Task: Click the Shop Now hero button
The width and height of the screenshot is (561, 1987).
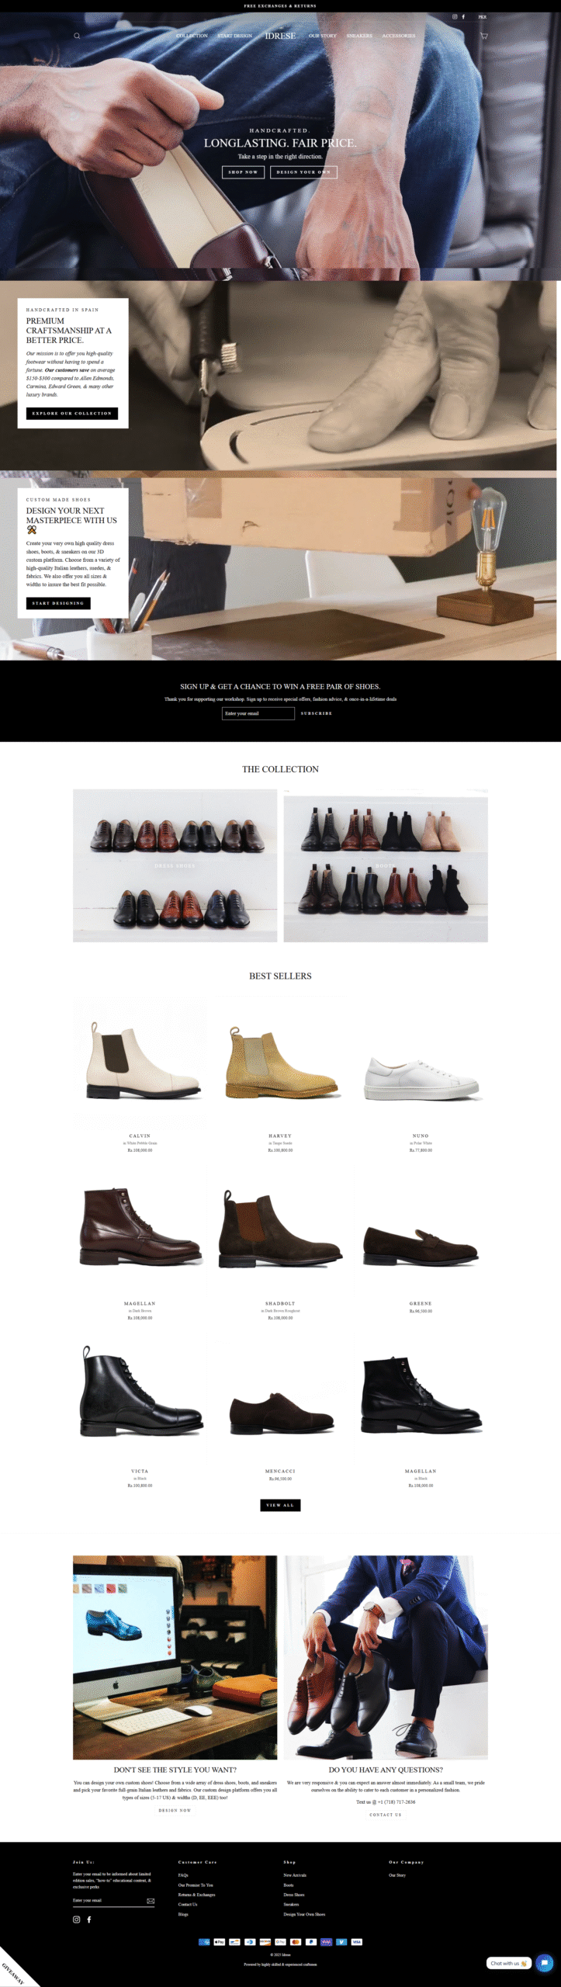Action: coord(243,172)
